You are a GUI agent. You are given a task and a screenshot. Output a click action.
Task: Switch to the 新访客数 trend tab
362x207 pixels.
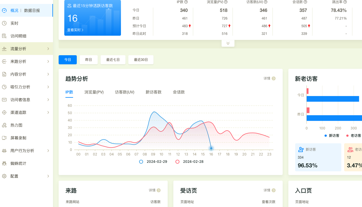click(x=154, y=92)
